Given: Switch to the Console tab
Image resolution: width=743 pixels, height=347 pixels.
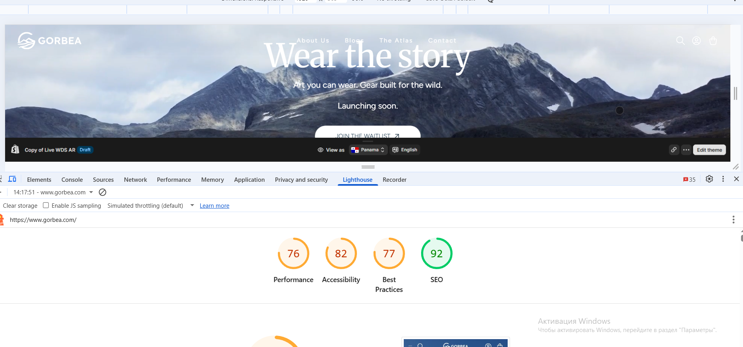Looking at the screenshot, I should coord(72,179).
